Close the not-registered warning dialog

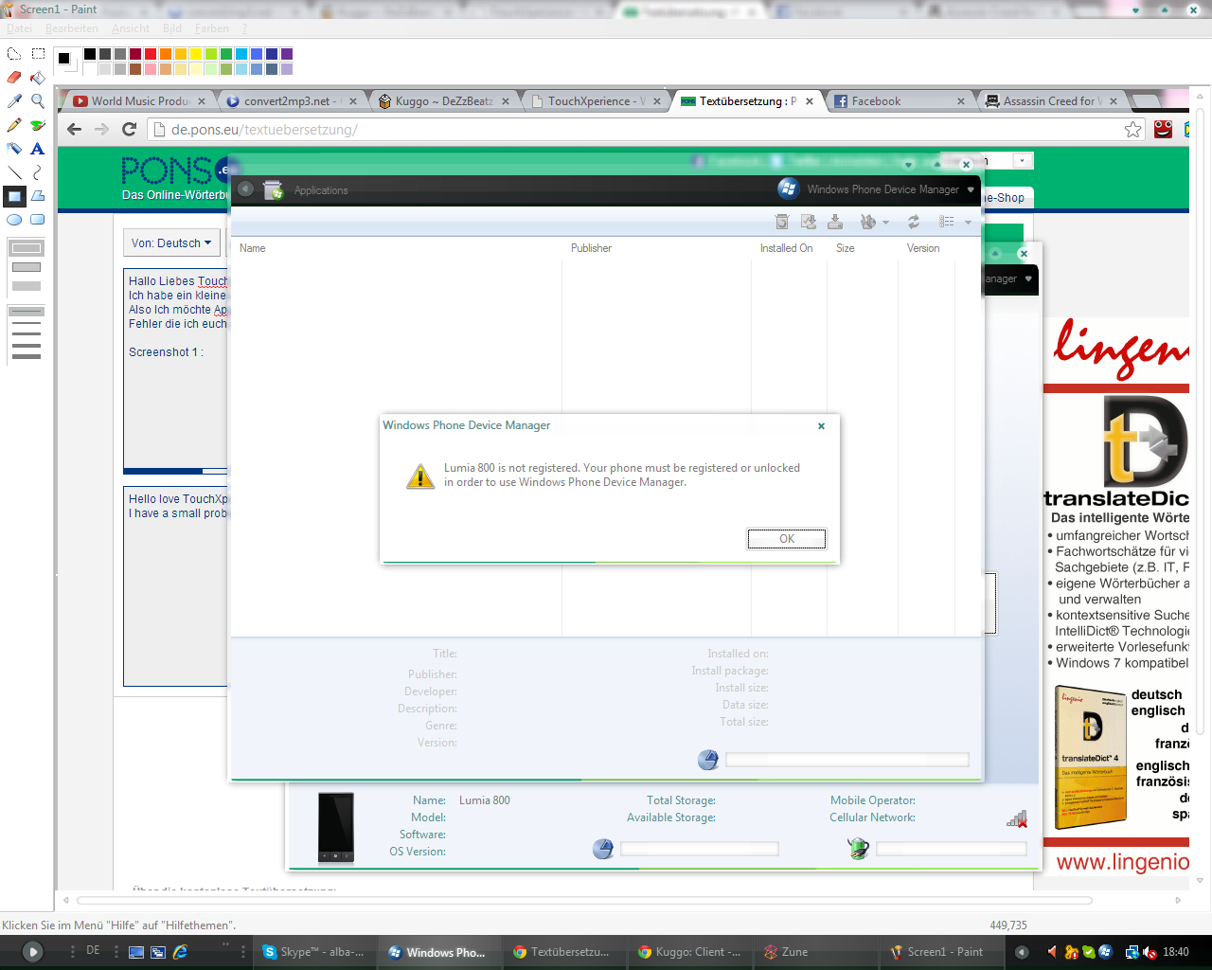pos(821,426)
